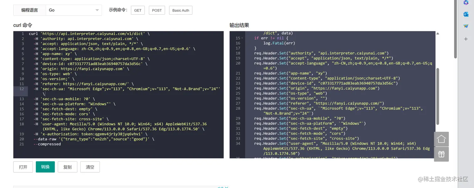Click the home icon floating button
Image resolution: width=474 pixels, height=188 pixels.
click(441, 139)
